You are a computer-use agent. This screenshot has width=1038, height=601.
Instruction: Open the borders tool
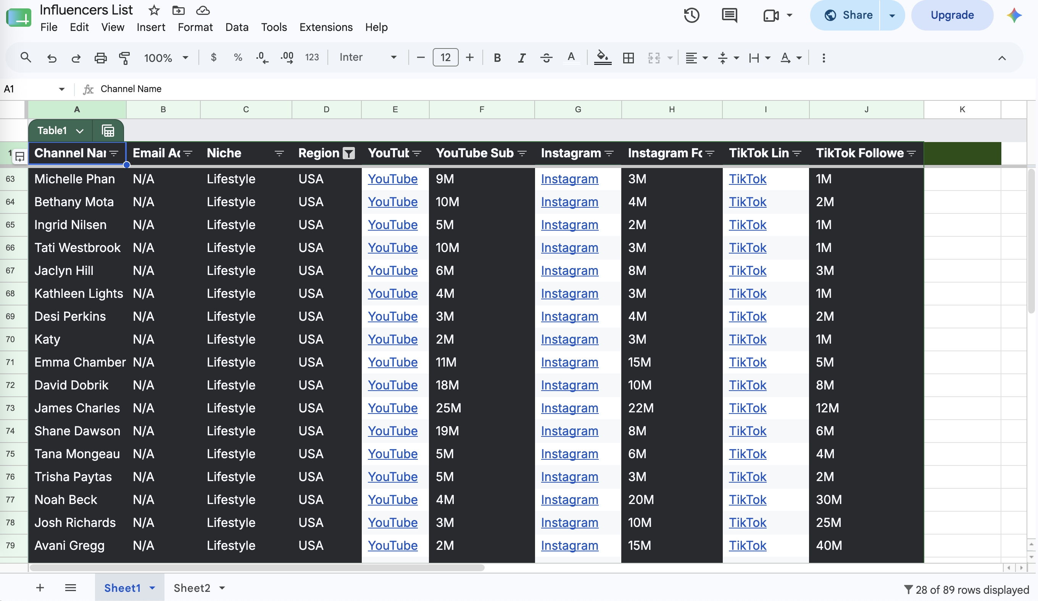(629, 58)
